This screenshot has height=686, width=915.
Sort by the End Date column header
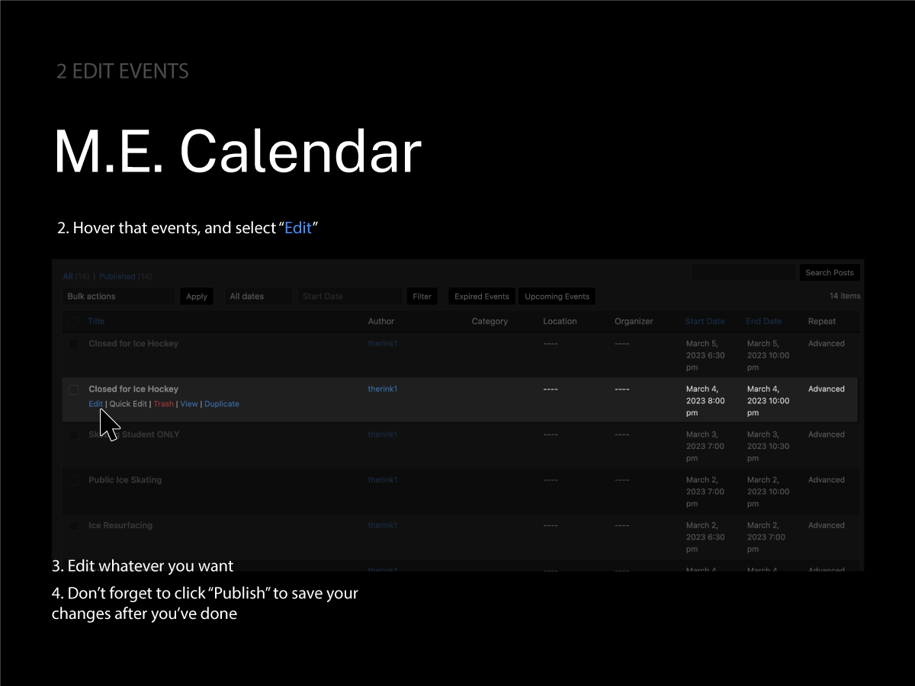pos(763,322)
